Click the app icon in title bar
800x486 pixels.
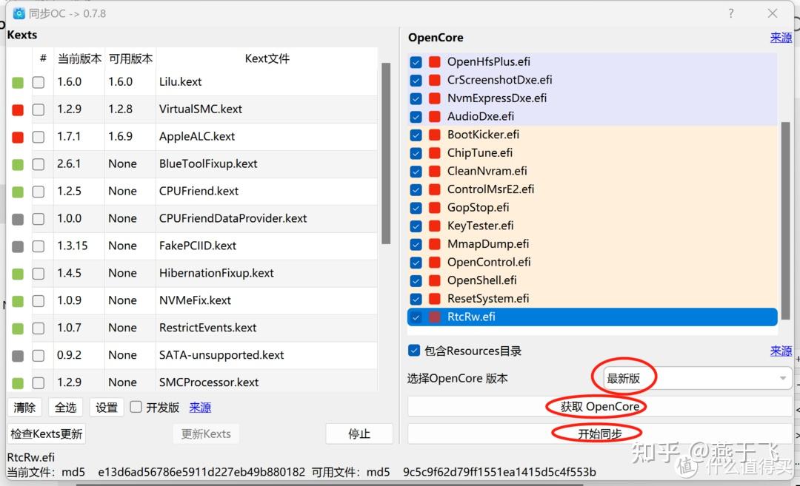tap(19, 13)
